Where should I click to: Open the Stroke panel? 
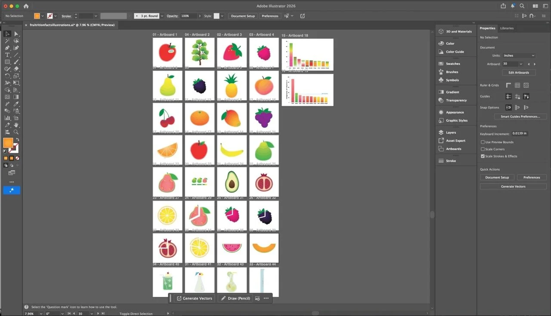pyautogui.click(x=447, y=161)
